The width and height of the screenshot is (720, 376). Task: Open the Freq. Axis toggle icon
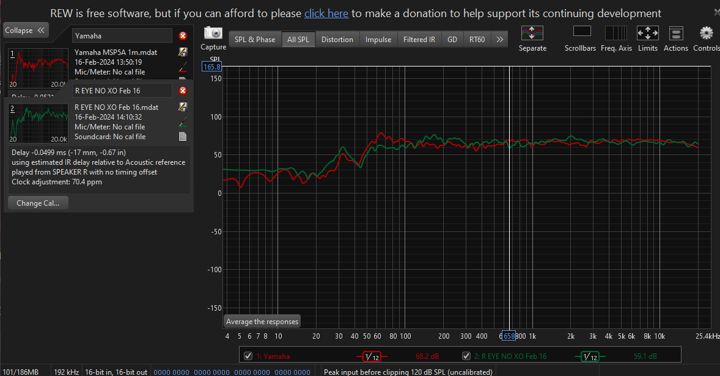(x=615, y=33)
